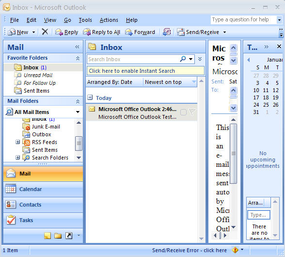Screen dimensions: 285x257
Task: Click the 'Type a question for help' box
Action: coord(243,20)
